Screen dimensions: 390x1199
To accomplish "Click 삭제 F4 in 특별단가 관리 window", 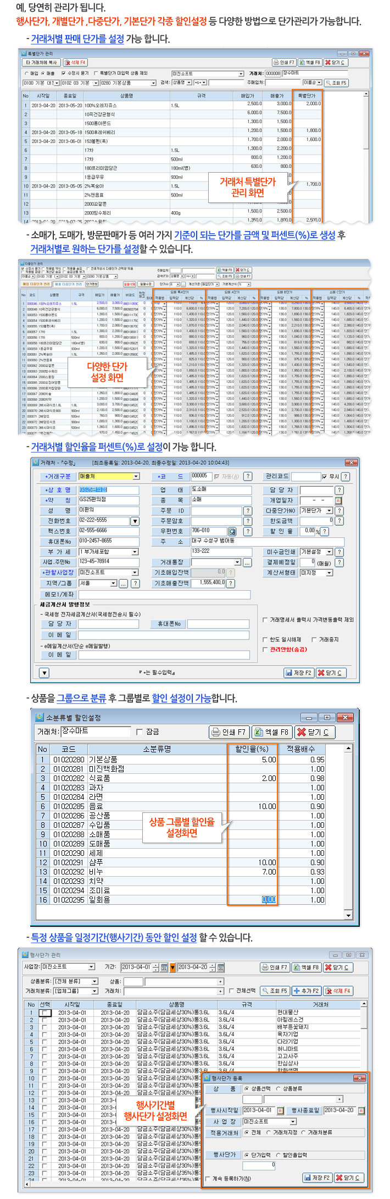I will [75, 63].
